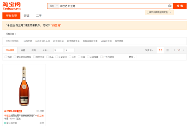Click the green shop icon under the product

tap(5, 123)
